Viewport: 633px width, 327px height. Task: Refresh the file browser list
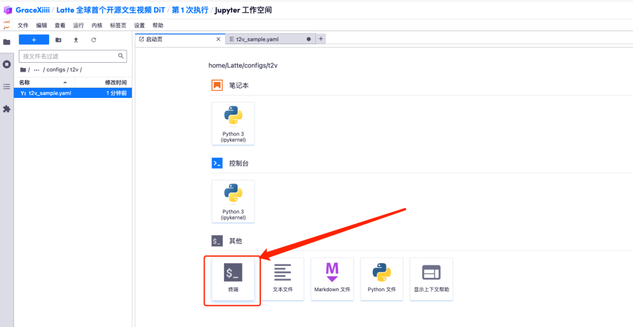93,40
